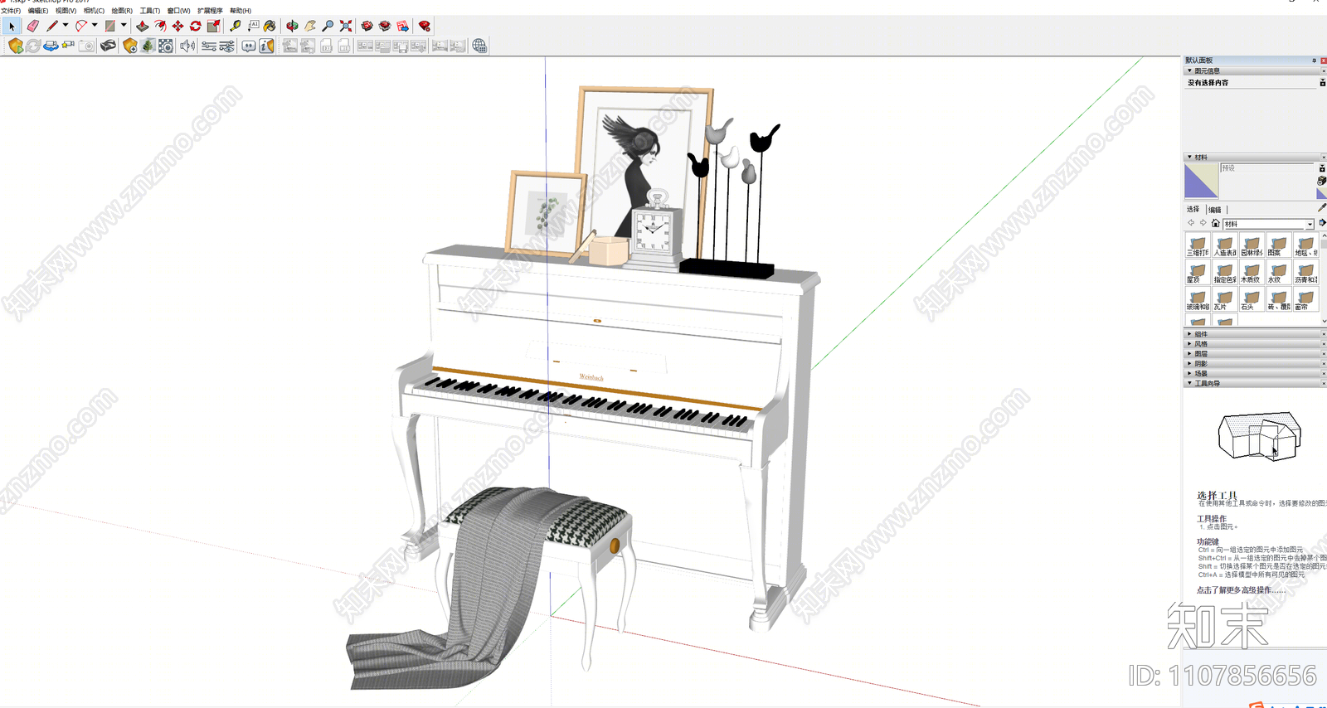This screenshot has width=1327, height=708.
Task: Switch to the 选择 materials tab
Action: [1193, 210]
